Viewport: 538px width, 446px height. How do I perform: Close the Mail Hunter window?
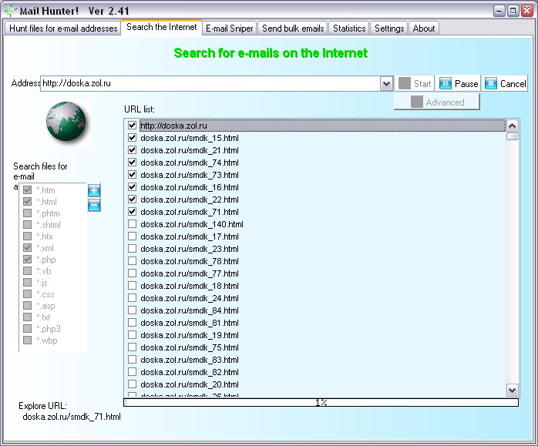526,11
